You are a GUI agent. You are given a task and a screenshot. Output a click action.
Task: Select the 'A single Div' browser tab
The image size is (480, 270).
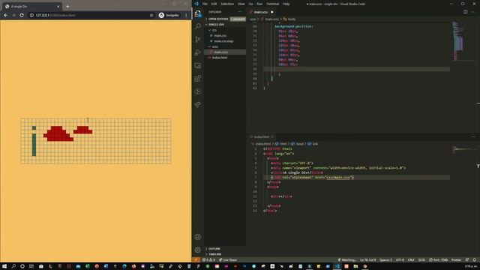pos(31,6)
